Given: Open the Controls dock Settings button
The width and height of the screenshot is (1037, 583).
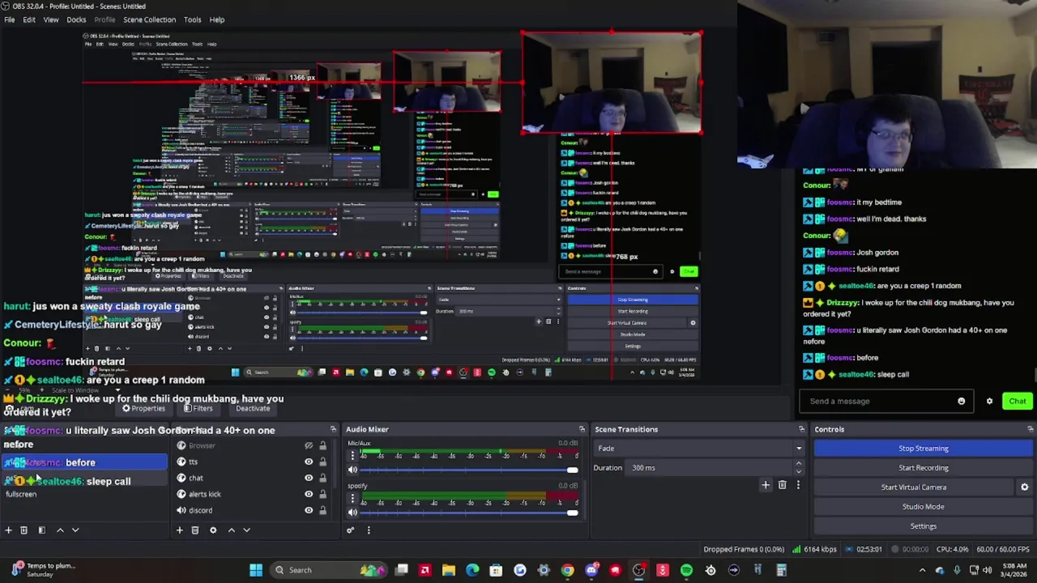Looking at the screenshot, I should (x=924, y=526).
